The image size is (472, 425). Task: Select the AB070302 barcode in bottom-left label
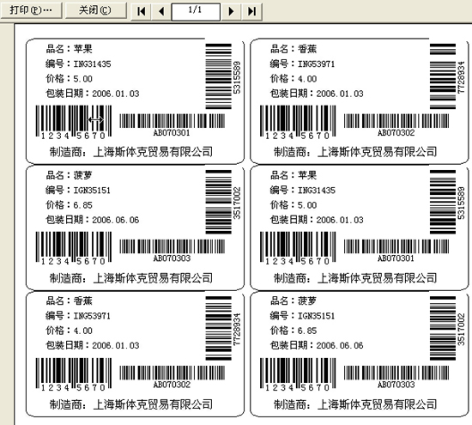point(172,377)
